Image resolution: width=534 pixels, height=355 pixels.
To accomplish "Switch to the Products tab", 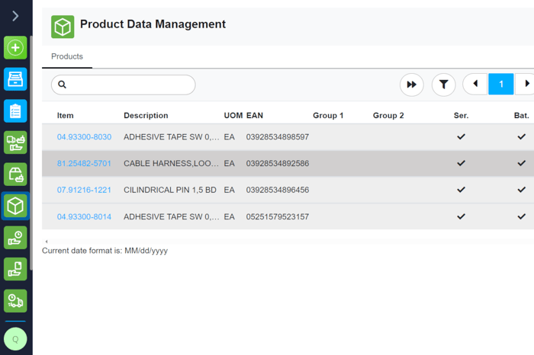I will tap(67, 56).
